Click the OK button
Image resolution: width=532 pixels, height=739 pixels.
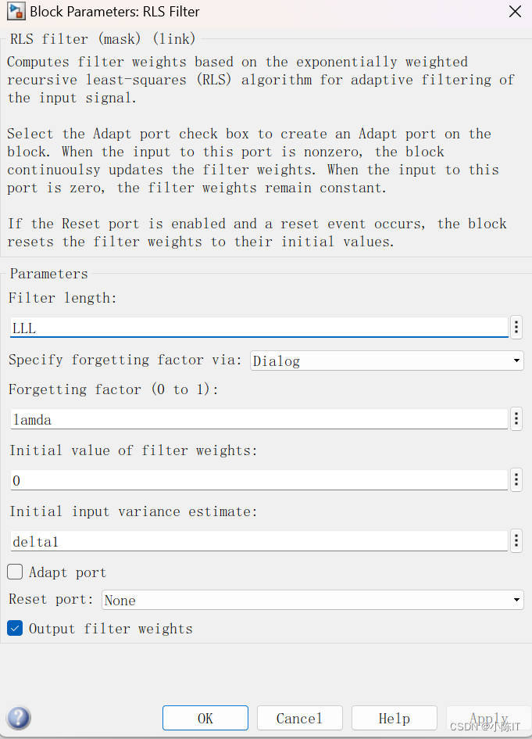coord(205,718)
